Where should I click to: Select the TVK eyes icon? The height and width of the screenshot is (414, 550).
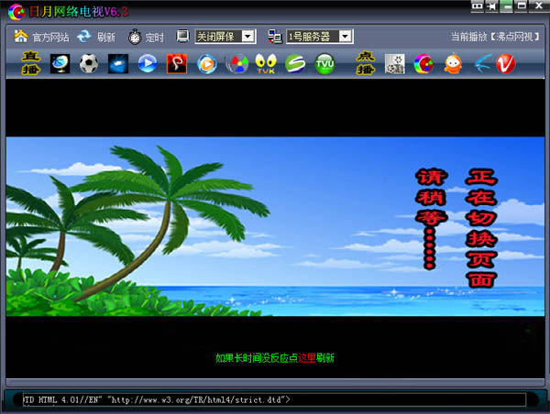pos(266,63)
